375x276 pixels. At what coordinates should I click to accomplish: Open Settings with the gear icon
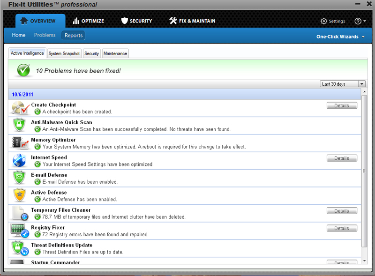333,21
